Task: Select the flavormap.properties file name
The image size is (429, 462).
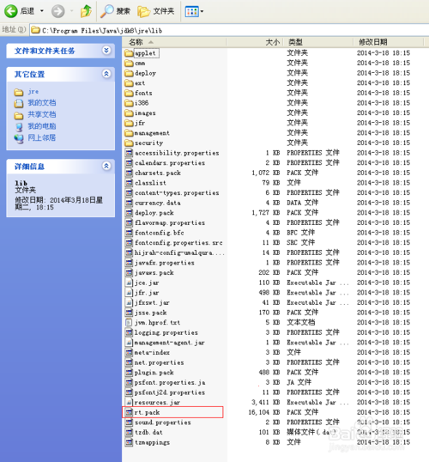Action: 170,222
